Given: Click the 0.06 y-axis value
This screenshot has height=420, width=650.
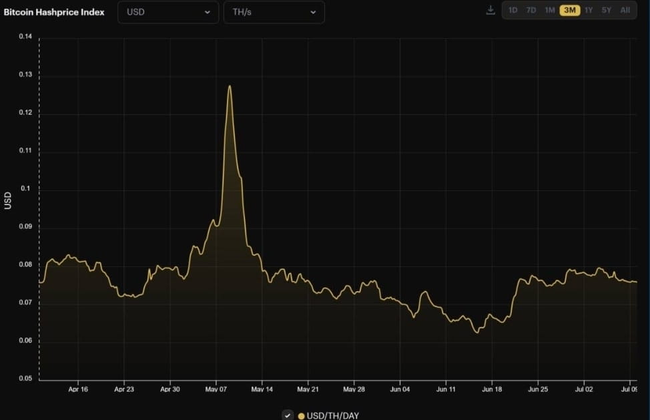Looking at the screenshot, I should pyautogui.click(x=25, y=341).
